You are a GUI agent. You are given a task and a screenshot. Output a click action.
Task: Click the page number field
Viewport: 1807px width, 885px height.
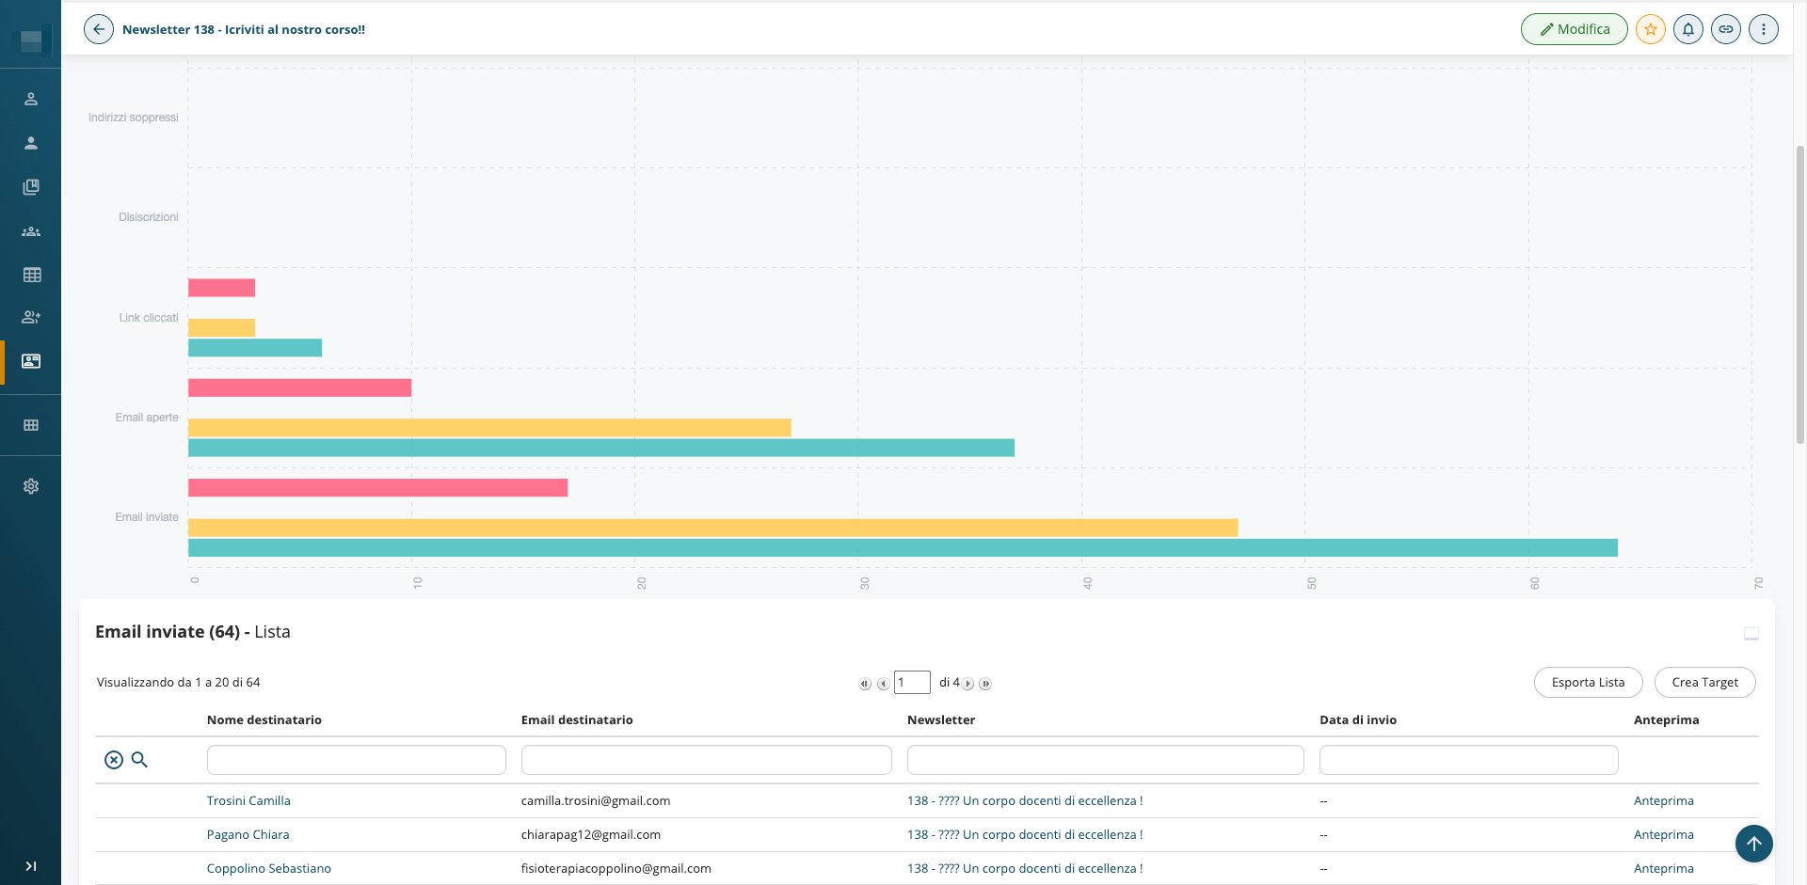[912, 682]
